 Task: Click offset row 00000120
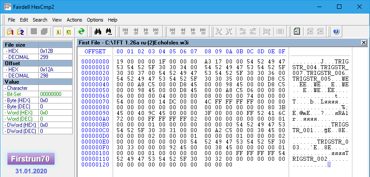[x=95, y=165]
